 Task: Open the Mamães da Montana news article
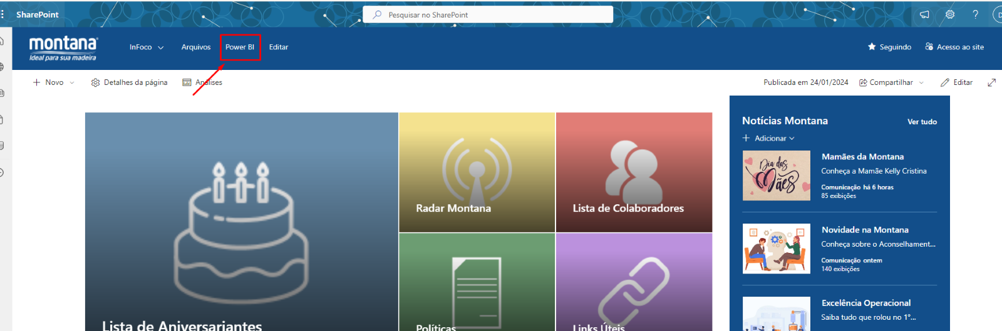tap(862, 157)
